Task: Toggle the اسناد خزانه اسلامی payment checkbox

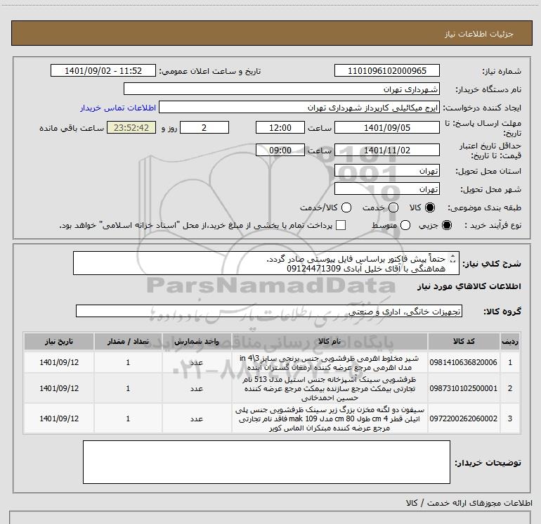Action: point(341,225)
